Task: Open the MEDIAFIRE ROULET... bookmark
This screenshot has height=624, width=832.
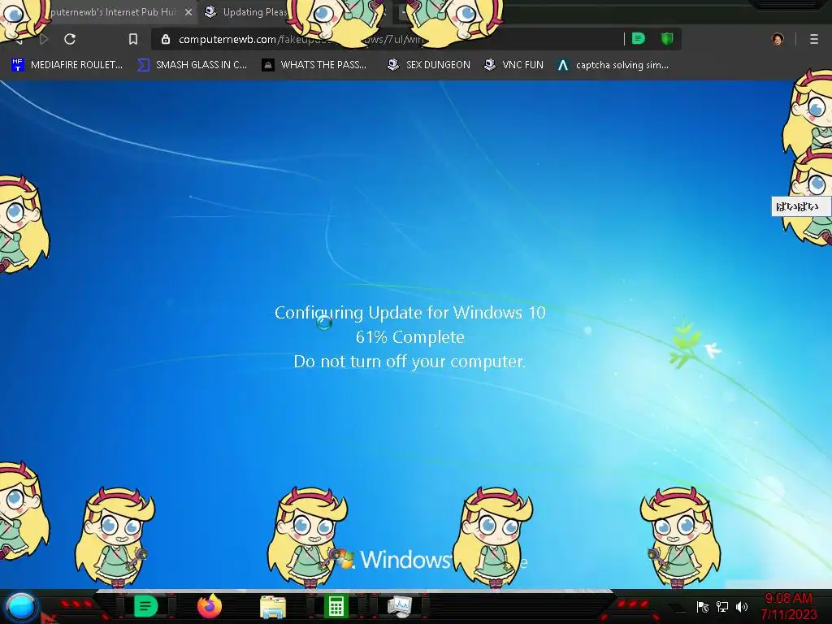Action: pos(67,65)
